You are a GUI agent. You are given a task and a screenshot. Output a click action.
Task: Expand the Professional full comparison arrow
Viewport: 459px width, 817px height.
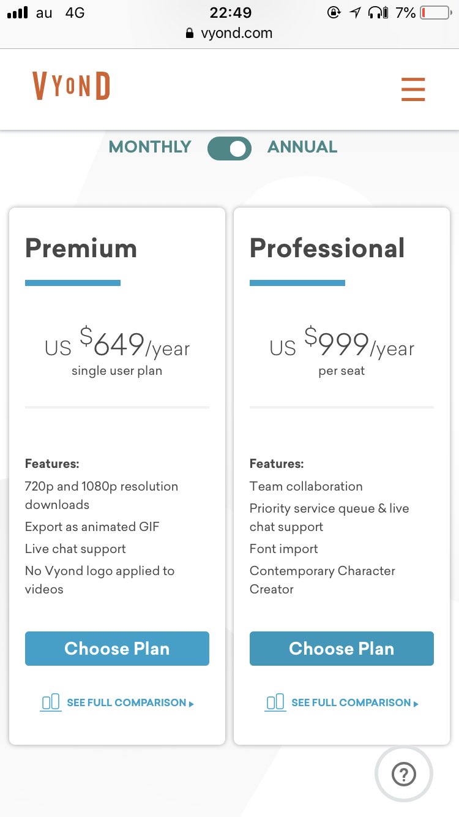point(416,704)
